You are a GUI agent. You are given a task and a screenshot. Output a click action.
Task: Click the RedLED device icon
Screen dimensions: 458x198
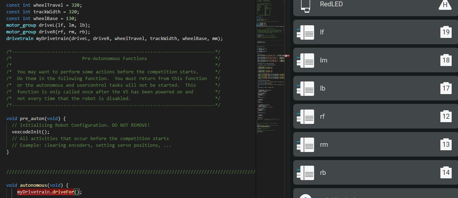(306, 5)
